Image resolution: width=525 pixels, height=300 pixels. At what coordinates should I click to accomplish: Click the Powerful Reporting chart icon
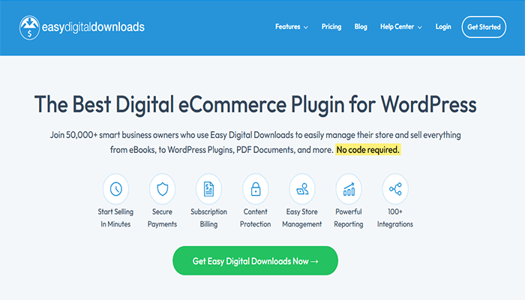coord(349,187)
